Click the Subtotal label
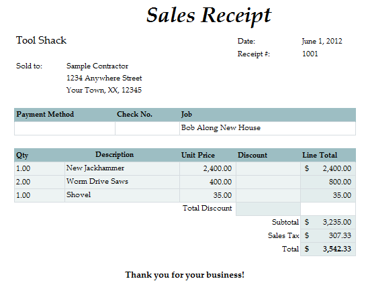The image size is (366, 285). 285,222
